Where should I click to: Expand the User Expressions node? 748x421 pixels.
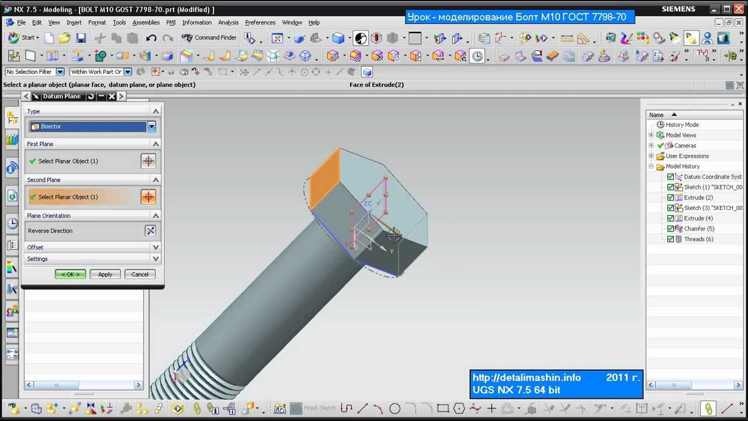[651, 156]
